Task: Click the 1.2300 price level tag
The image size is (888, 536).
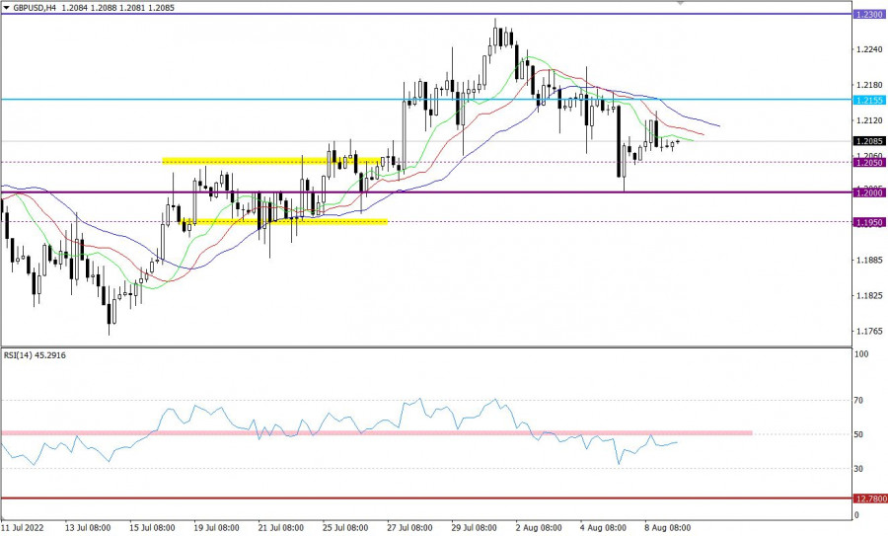Action: click(x=869, y=15)
